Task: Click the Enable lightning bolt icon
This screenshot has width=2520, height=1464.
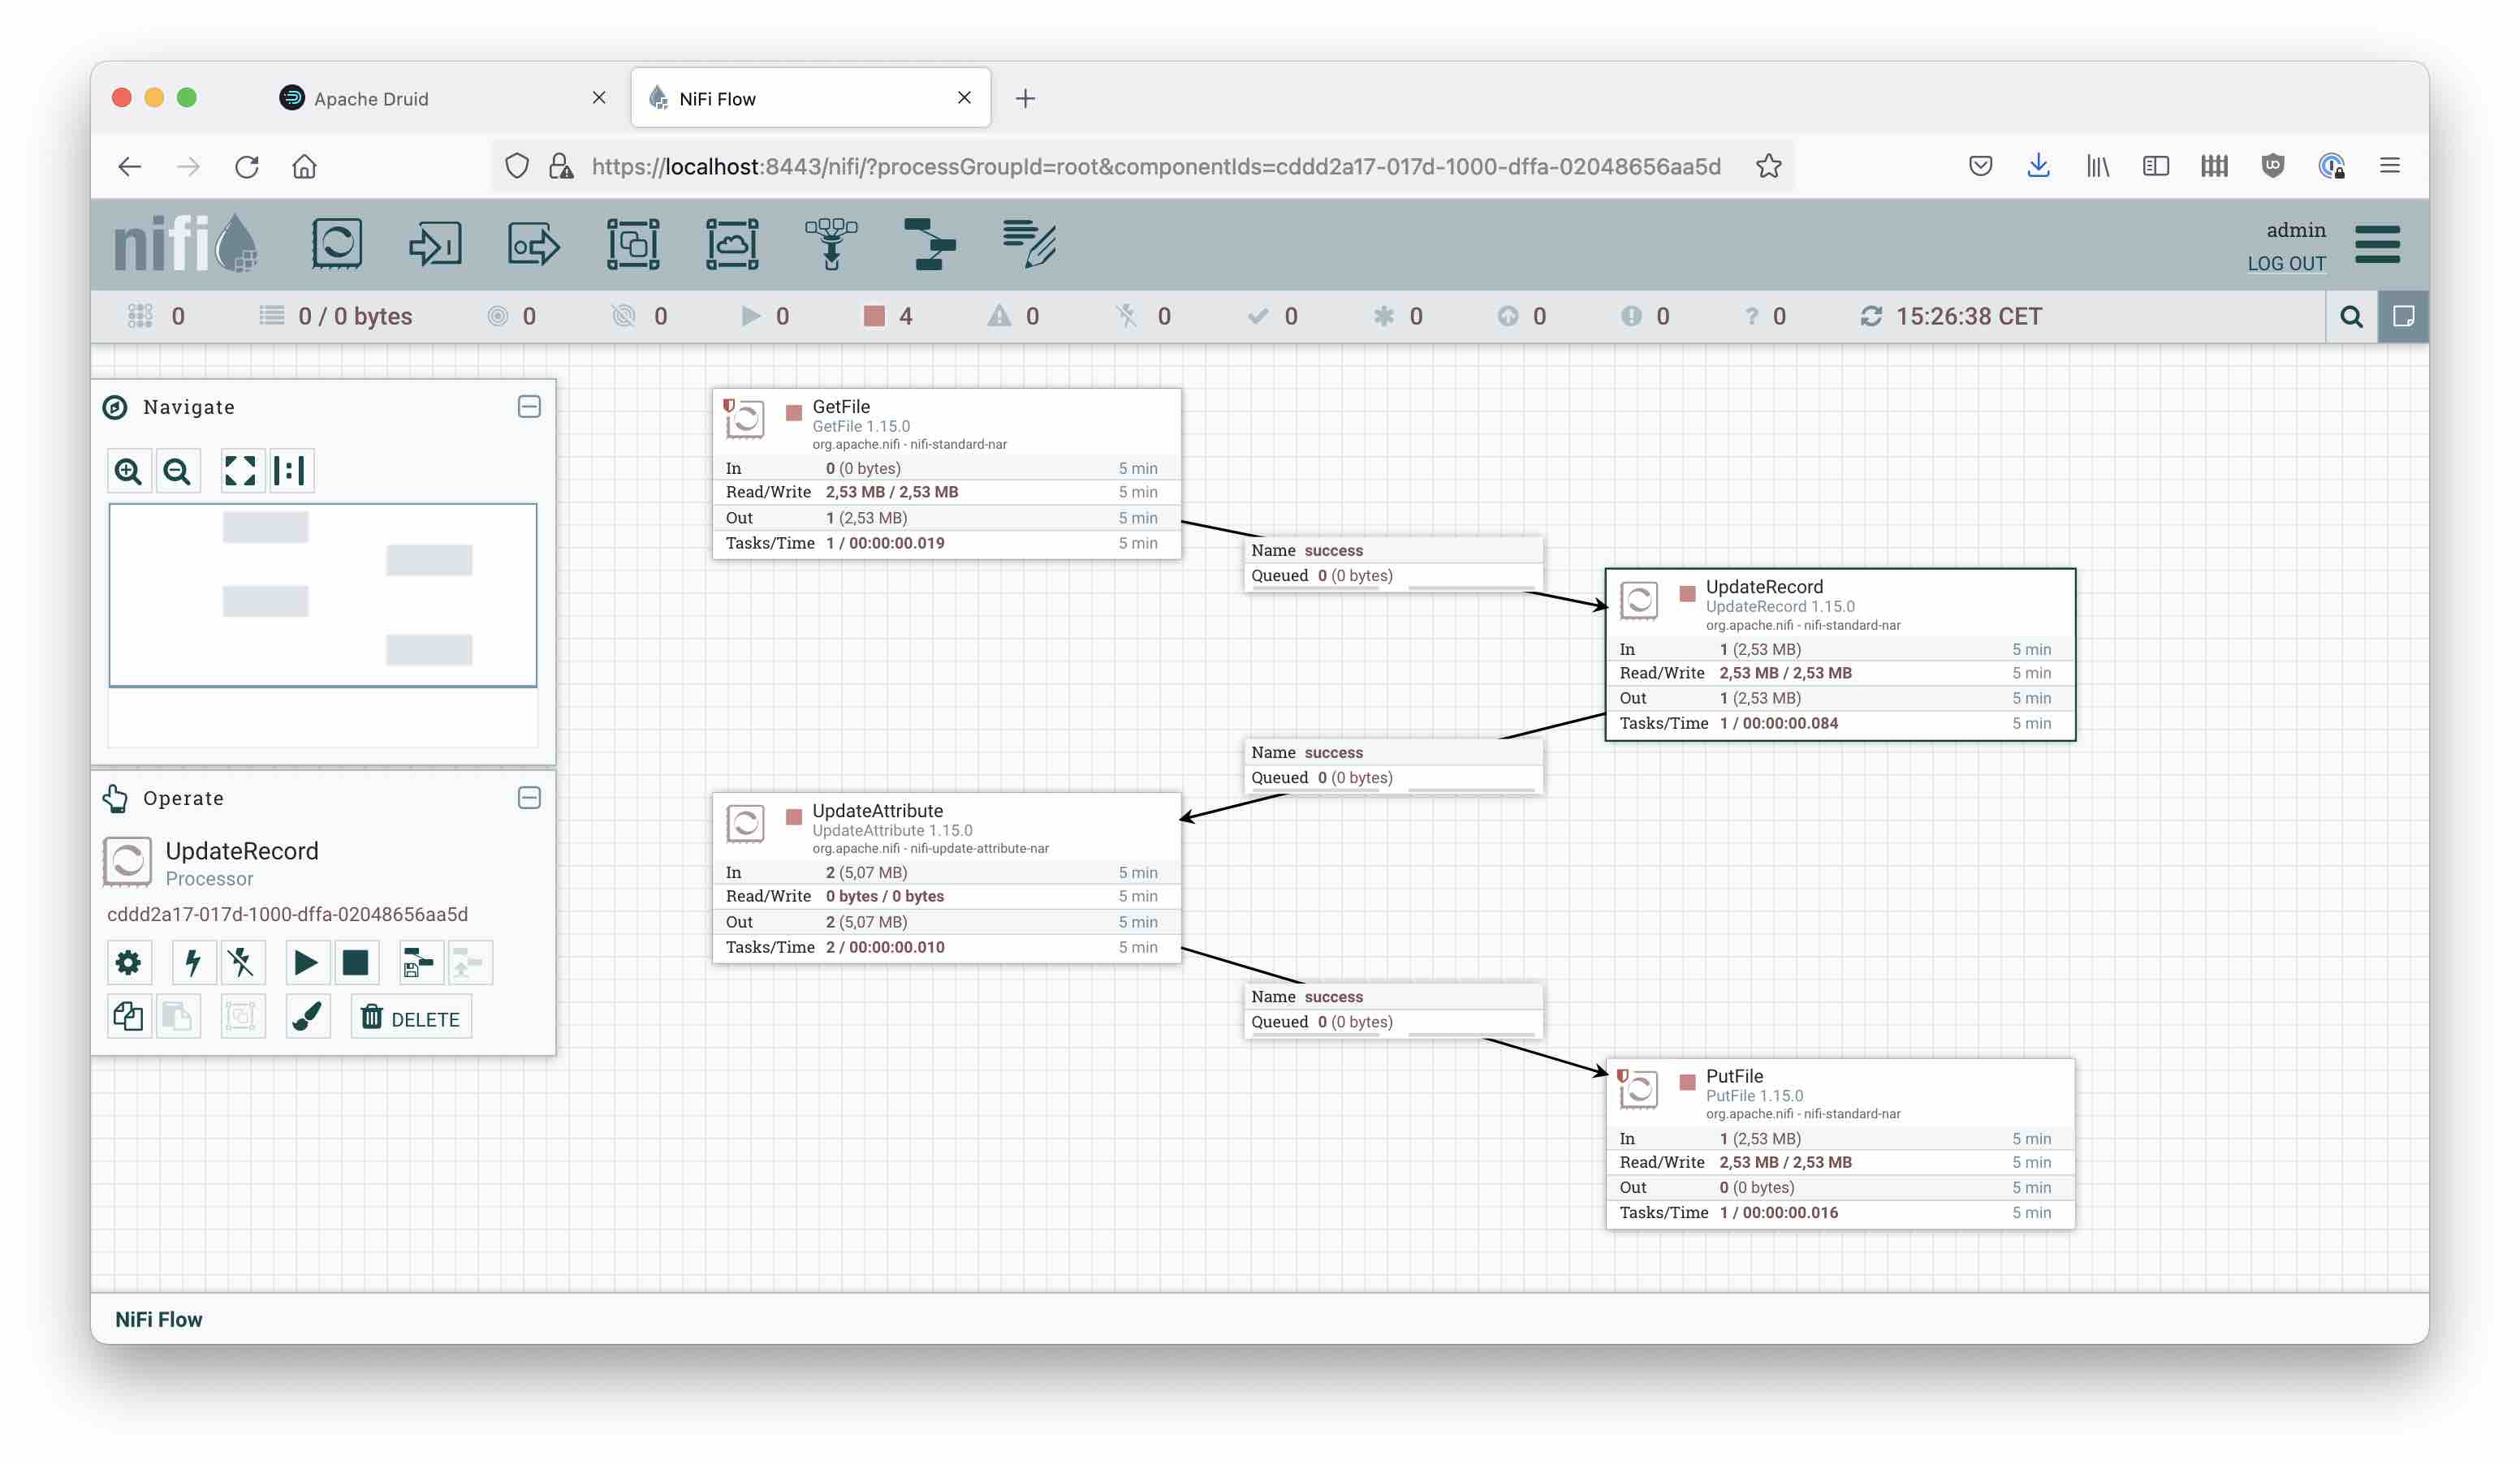Action: pos(193,962)
